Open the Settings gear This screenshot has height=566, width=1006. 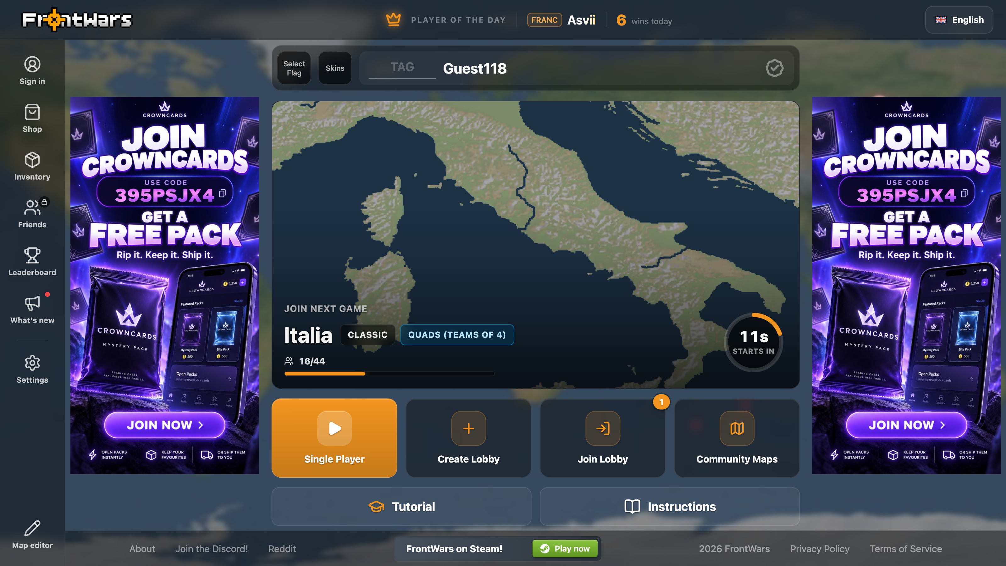[x=32, y=369]
